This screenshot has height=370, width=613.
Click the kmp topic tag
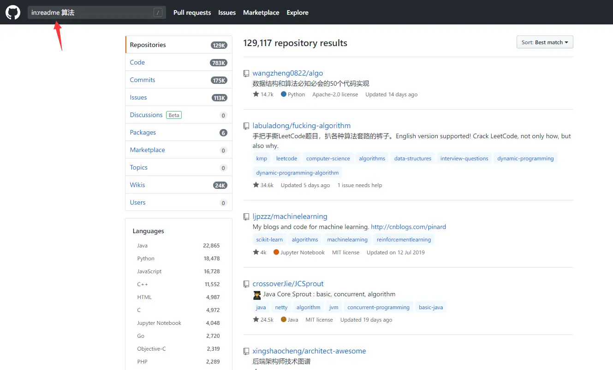[262, 159]
